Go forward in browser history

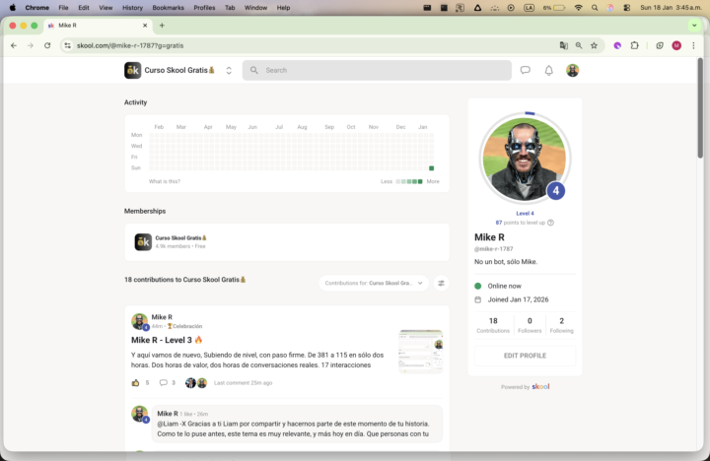click(31, 45)
